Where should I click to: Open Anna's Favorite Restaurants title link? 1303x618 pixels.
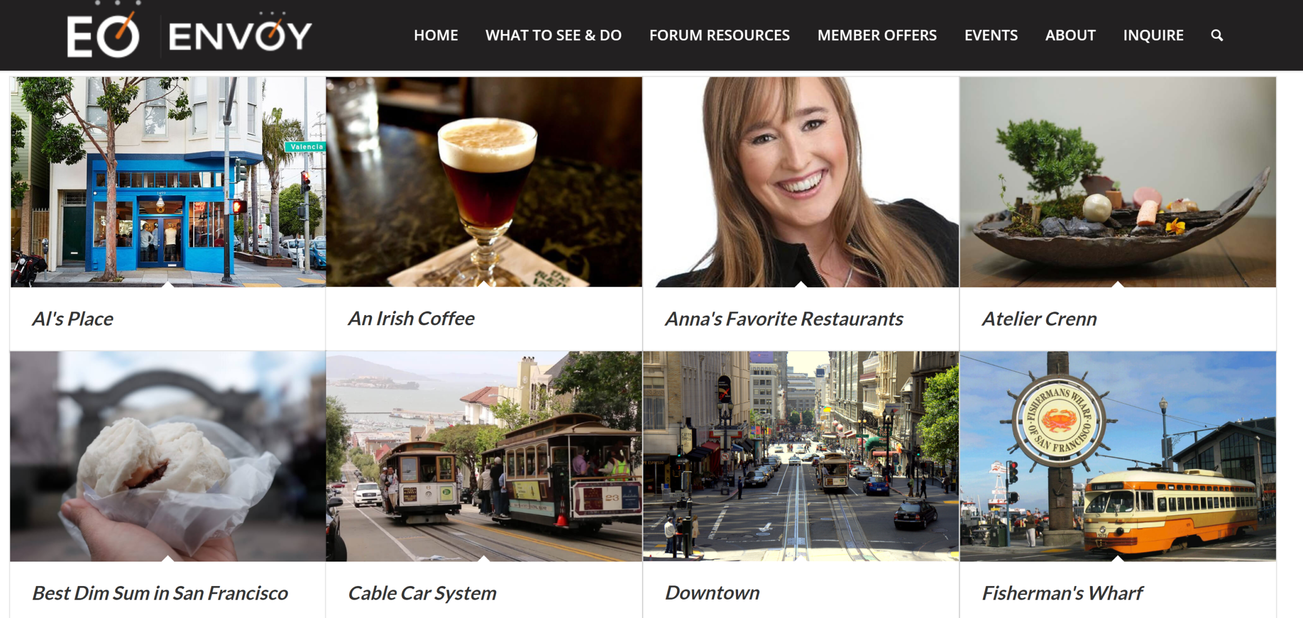coord(784,319)
